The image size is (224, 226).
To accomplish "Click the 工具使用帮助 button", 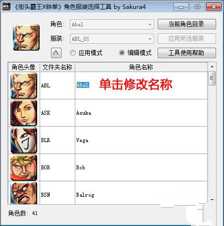I will pos(187,53).
